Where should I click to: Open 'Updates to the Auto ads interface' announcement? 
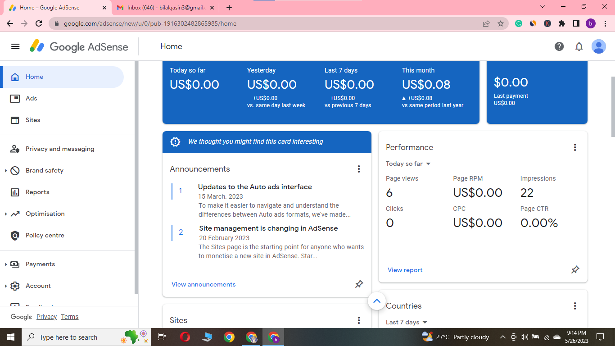(x=255, y=187)
